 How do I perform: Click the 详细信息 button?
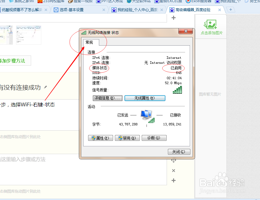(x=107, y=98)
